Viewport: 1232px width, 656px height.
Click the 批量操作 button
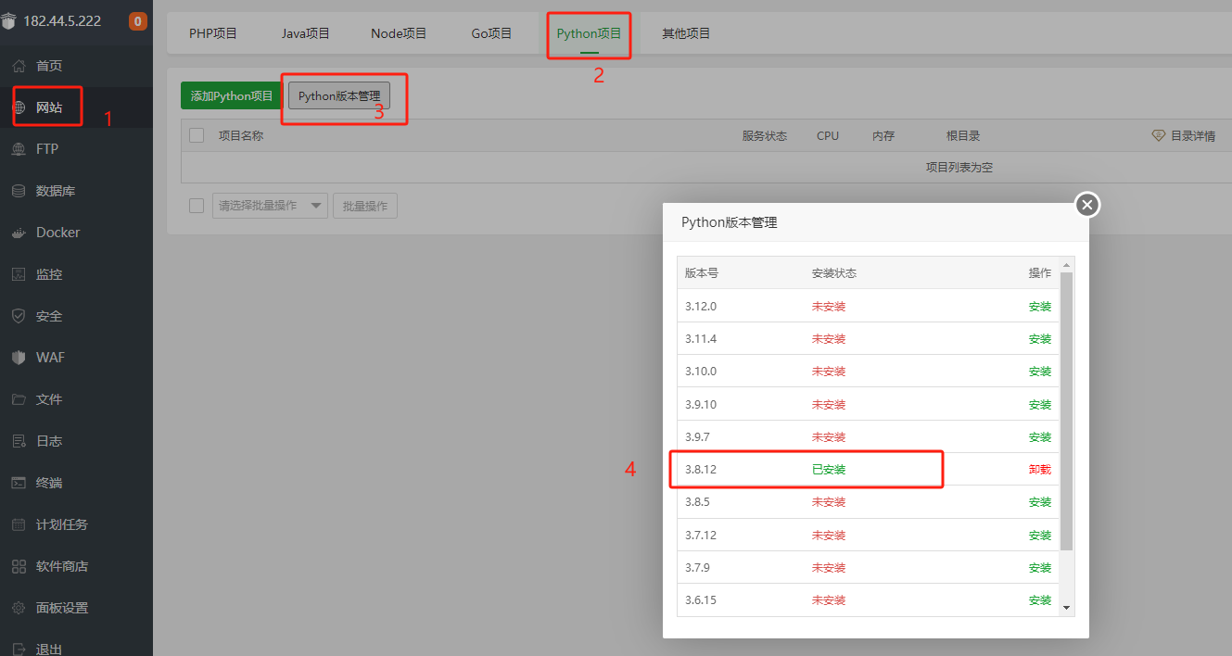pyautogui.click(x=365, y=206)
